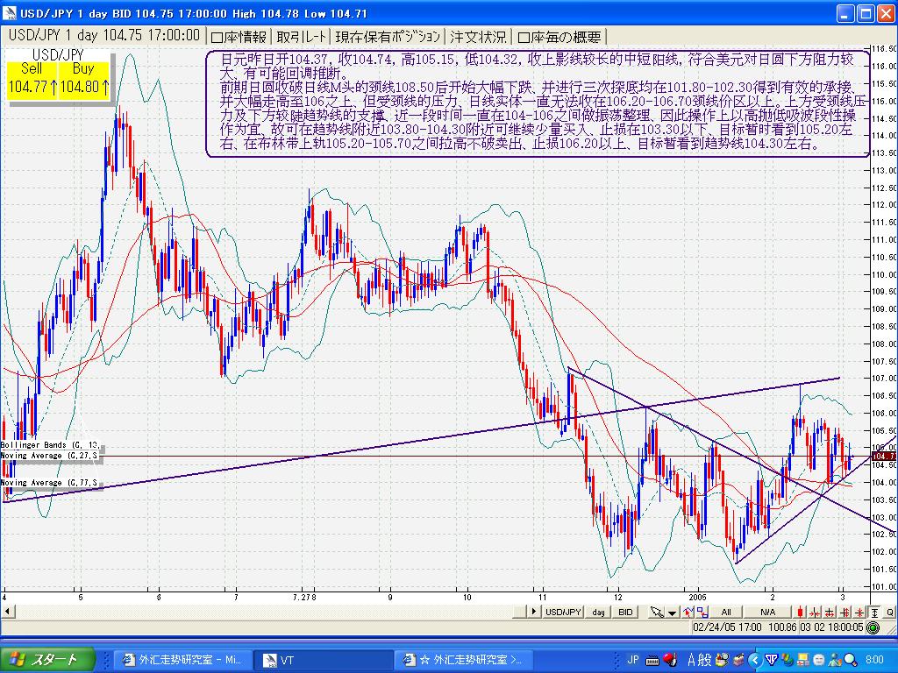Switch to the 取引レート tab
This screenshot has height=673, width=898.
301,37
